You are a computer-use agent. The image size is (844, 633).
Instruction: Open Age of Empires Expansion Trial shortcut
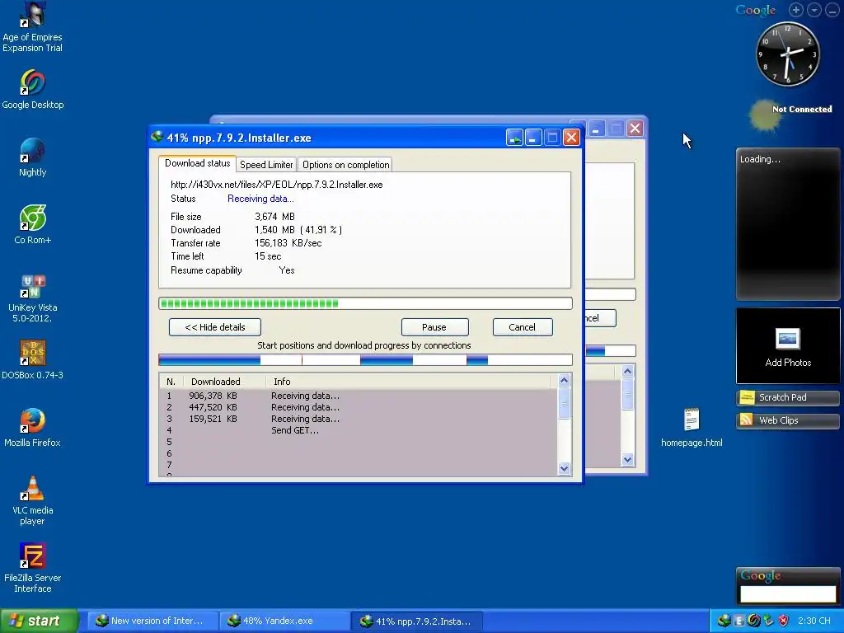(32, 16)
